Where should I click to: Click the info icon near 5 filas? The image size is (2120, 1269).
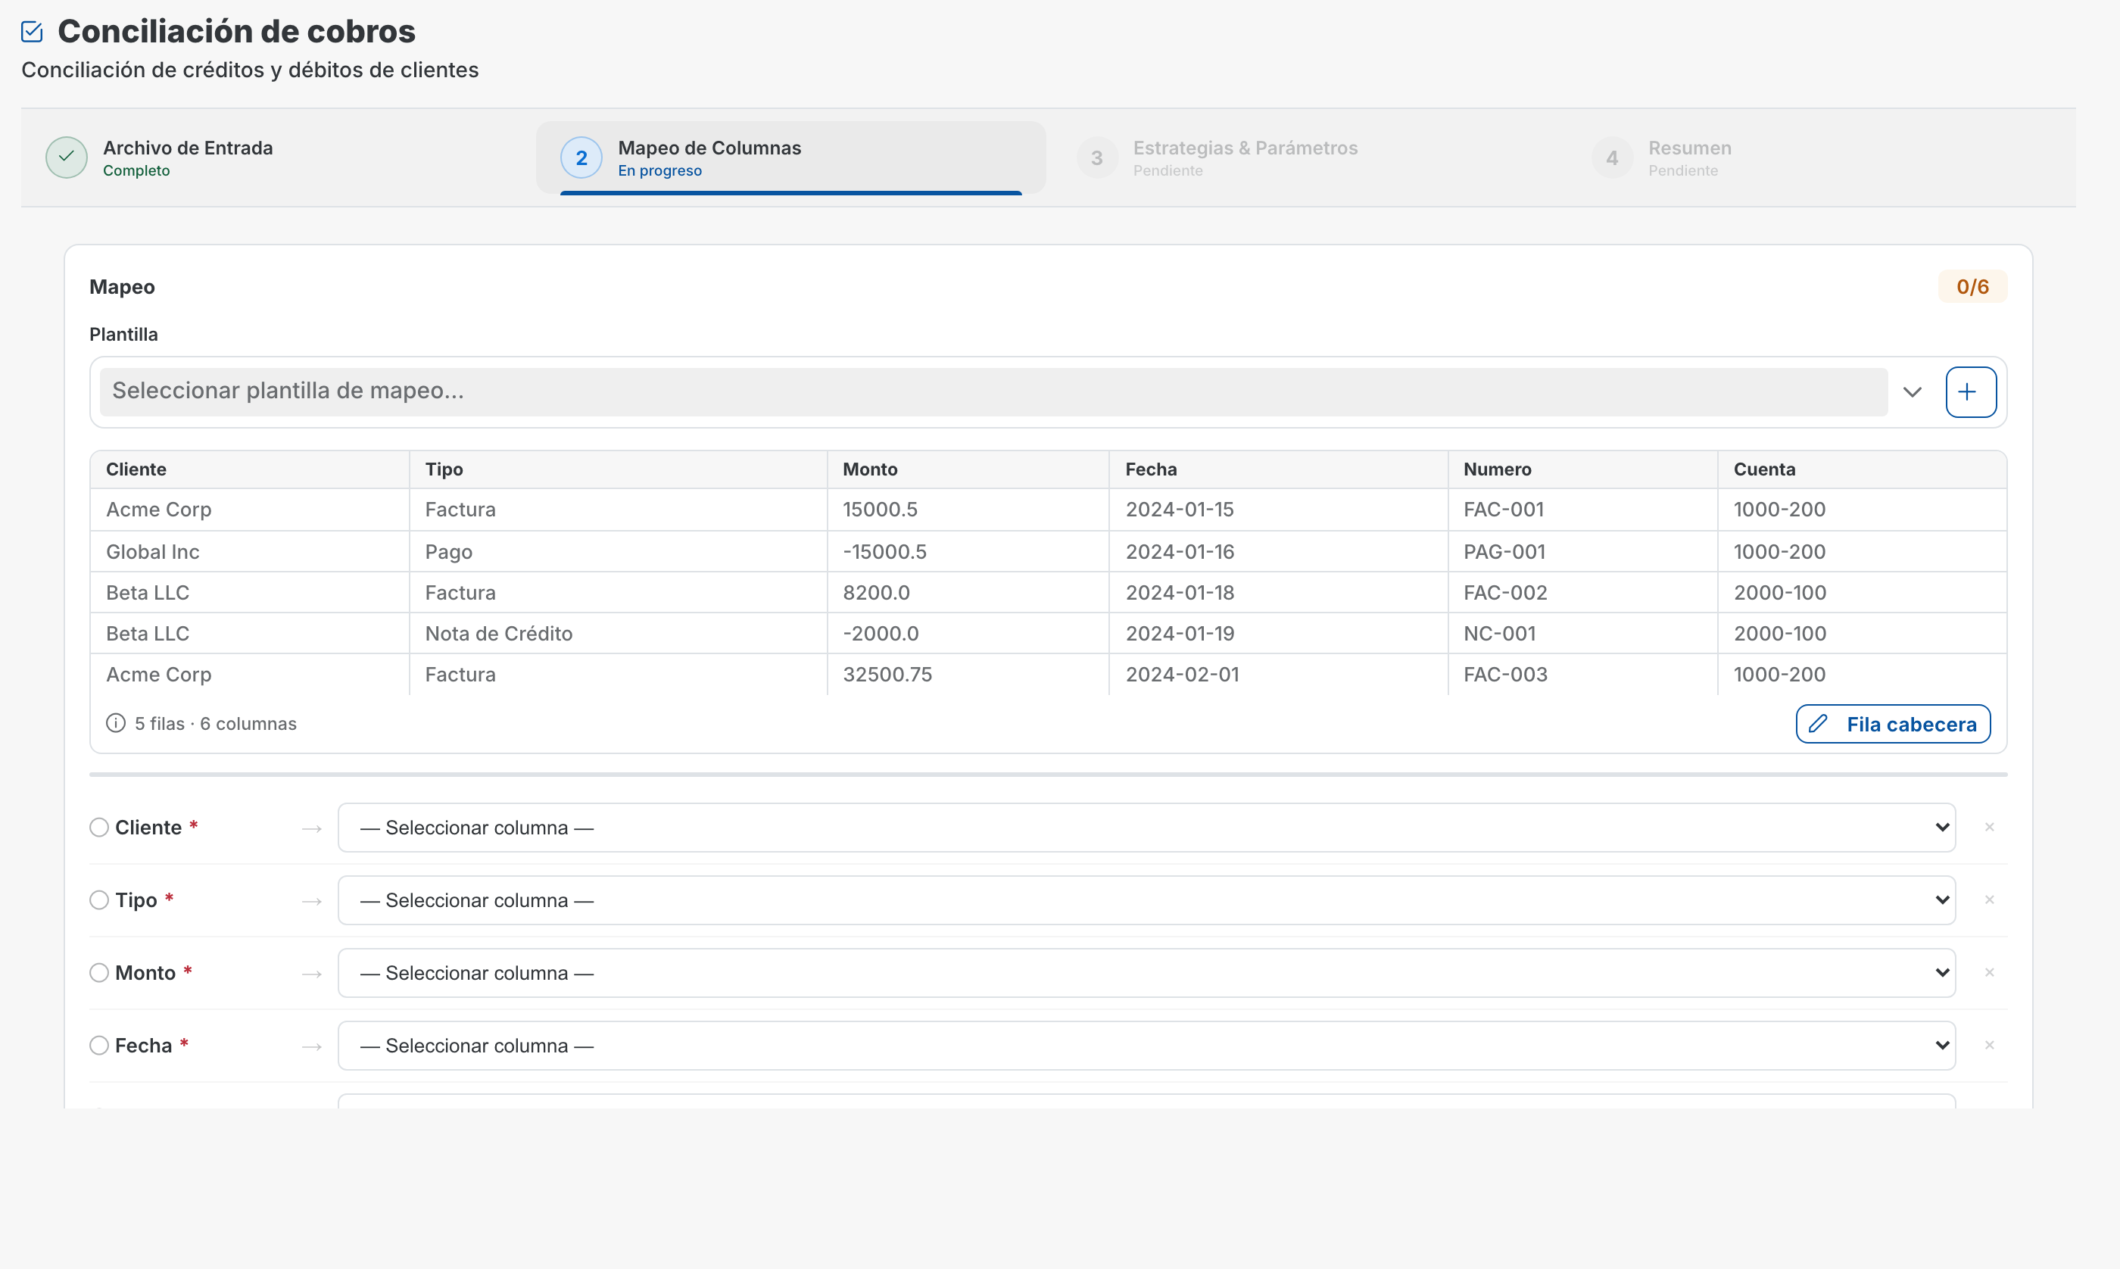point(115,723)
